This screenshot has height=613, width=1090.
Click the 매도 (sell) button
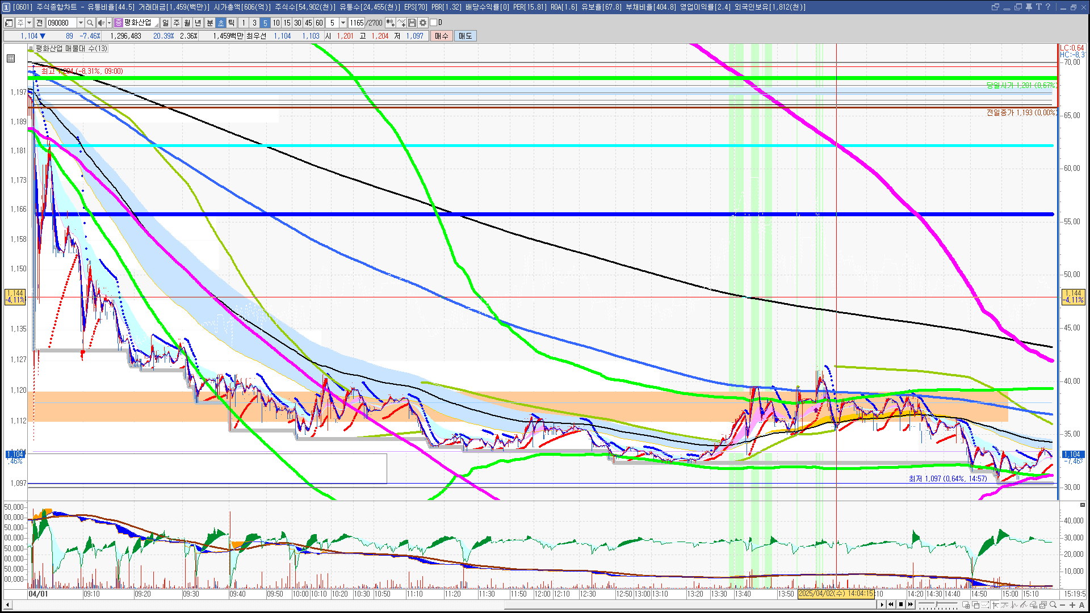coord(466,36)
